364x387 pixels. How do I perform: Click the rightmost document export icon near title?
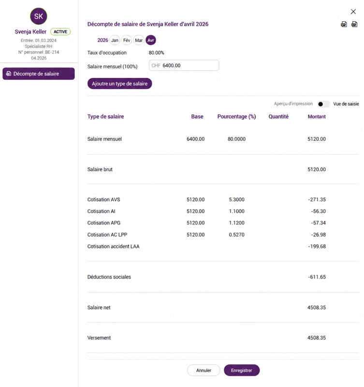[x=354, y=24]
